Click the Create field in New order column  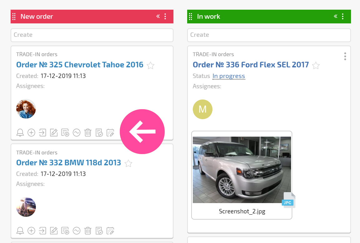tap(92, 35)
